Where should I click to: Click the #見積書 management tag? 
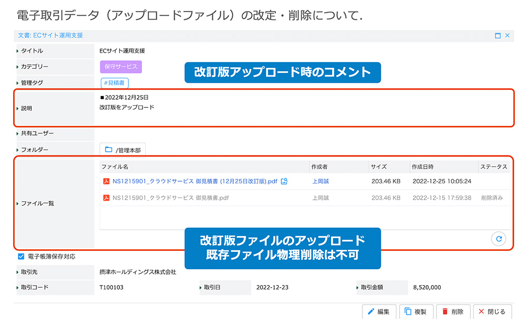pyautogui.click(x=115, y=83)
